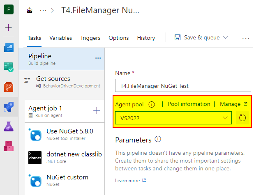Open the Pool information link

[x=189, y=104]
